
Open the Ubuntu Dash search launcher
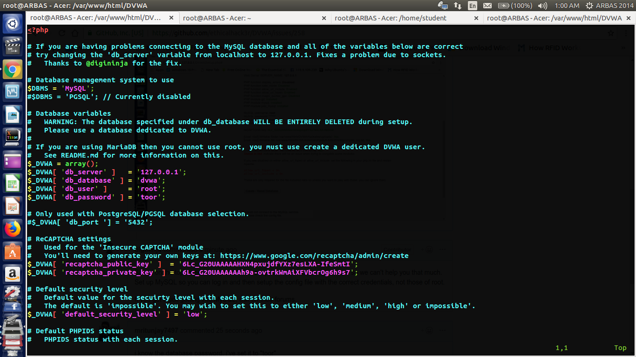coord(13,23)
